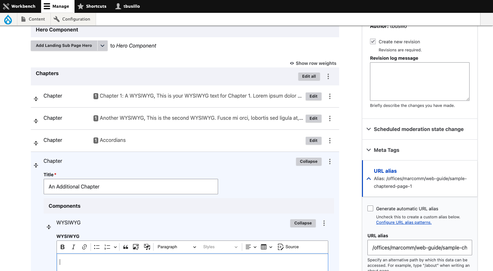The image size is (493, 271).
Task: Expand the Meta Tags section
Action: (x=419, y=150)
